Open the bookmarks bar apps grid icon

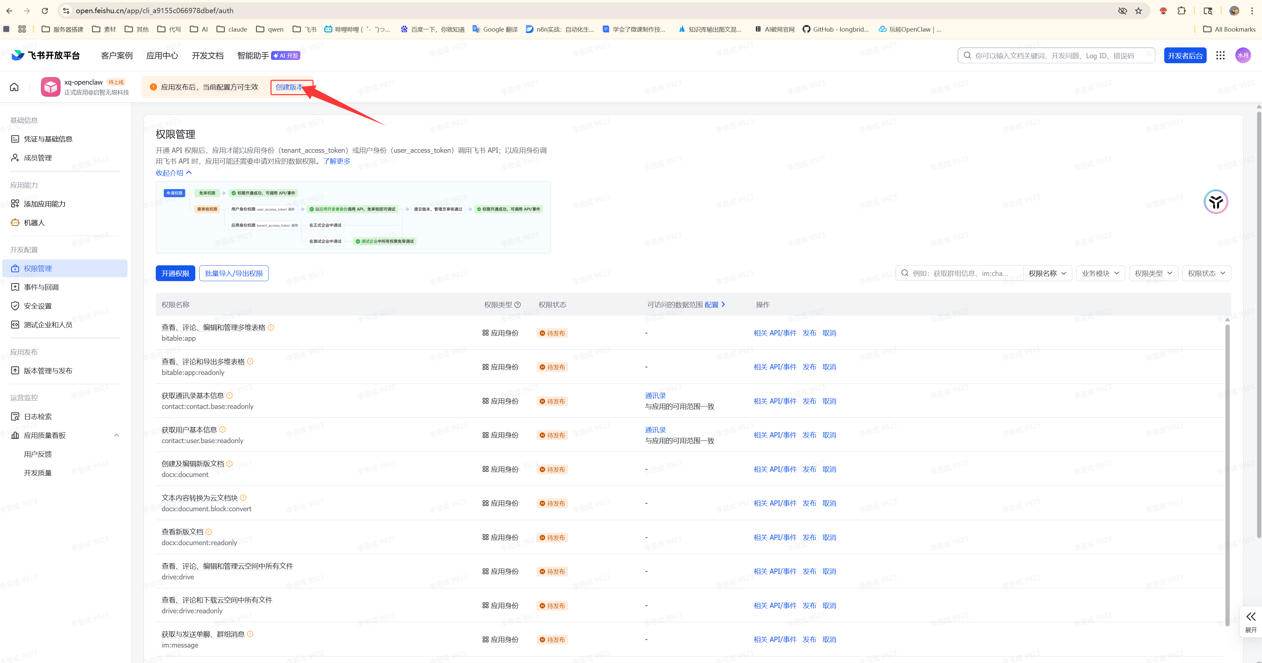22,29
